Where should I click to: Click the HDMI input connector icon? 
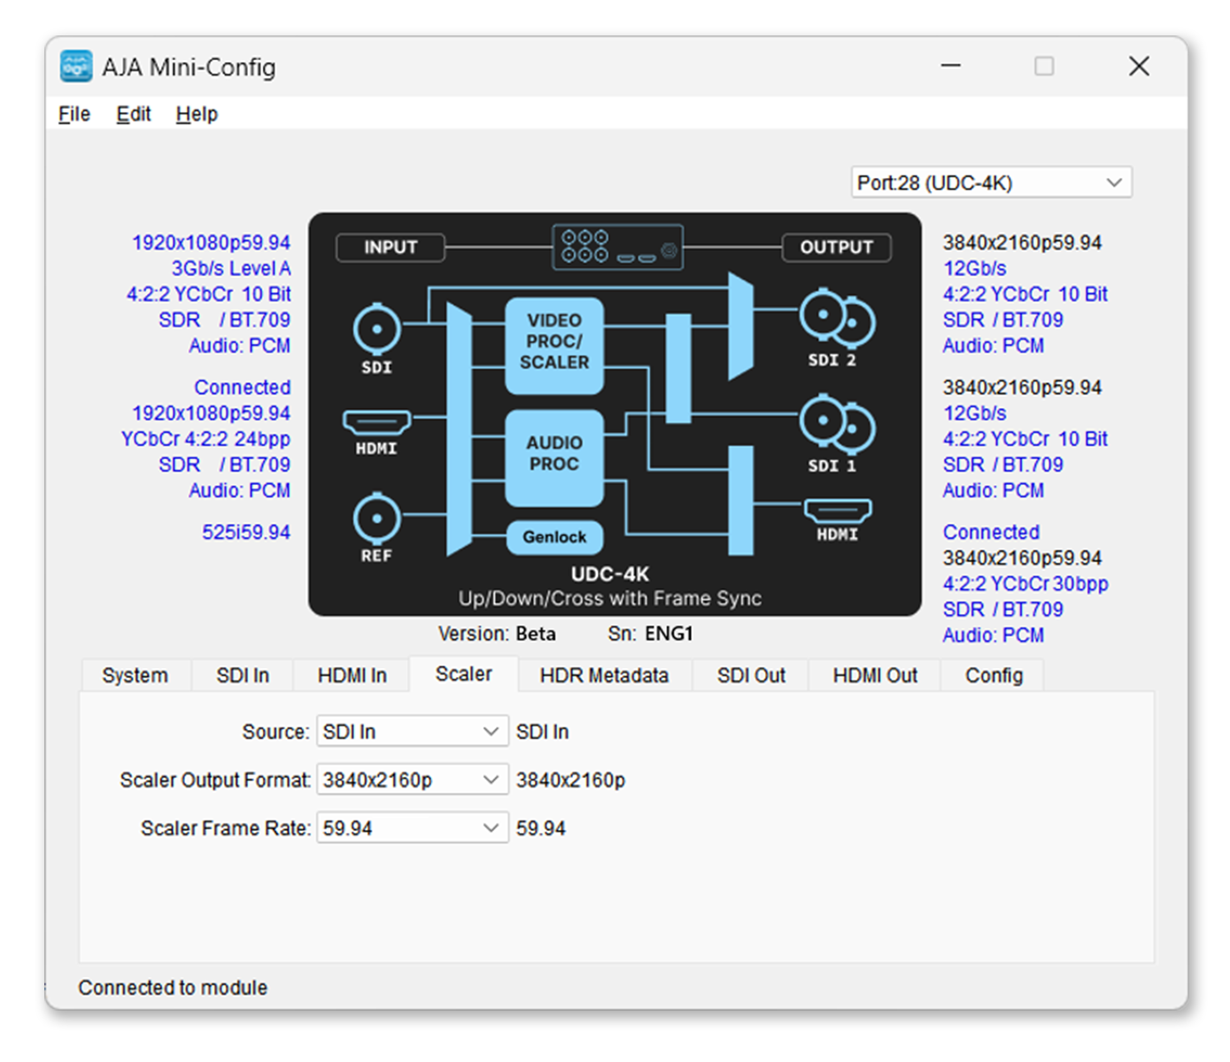376,421
